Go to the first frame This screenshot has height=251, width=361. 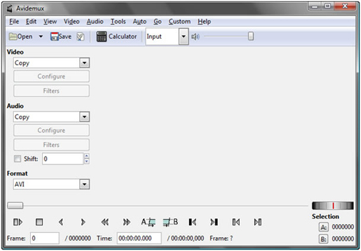click(236, 222)
